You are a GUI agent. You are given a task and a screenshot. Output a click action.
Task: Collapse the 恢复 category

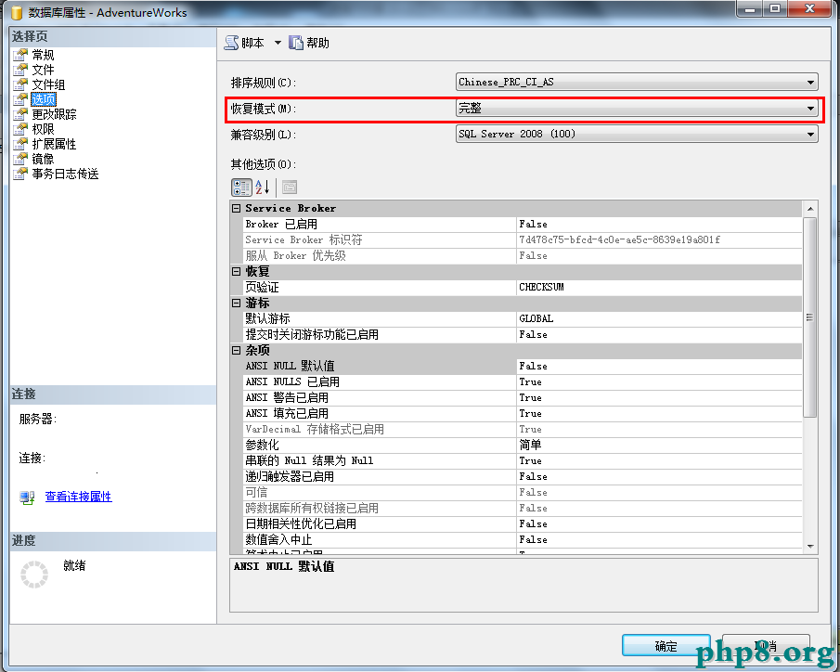[x=237, y=272]
